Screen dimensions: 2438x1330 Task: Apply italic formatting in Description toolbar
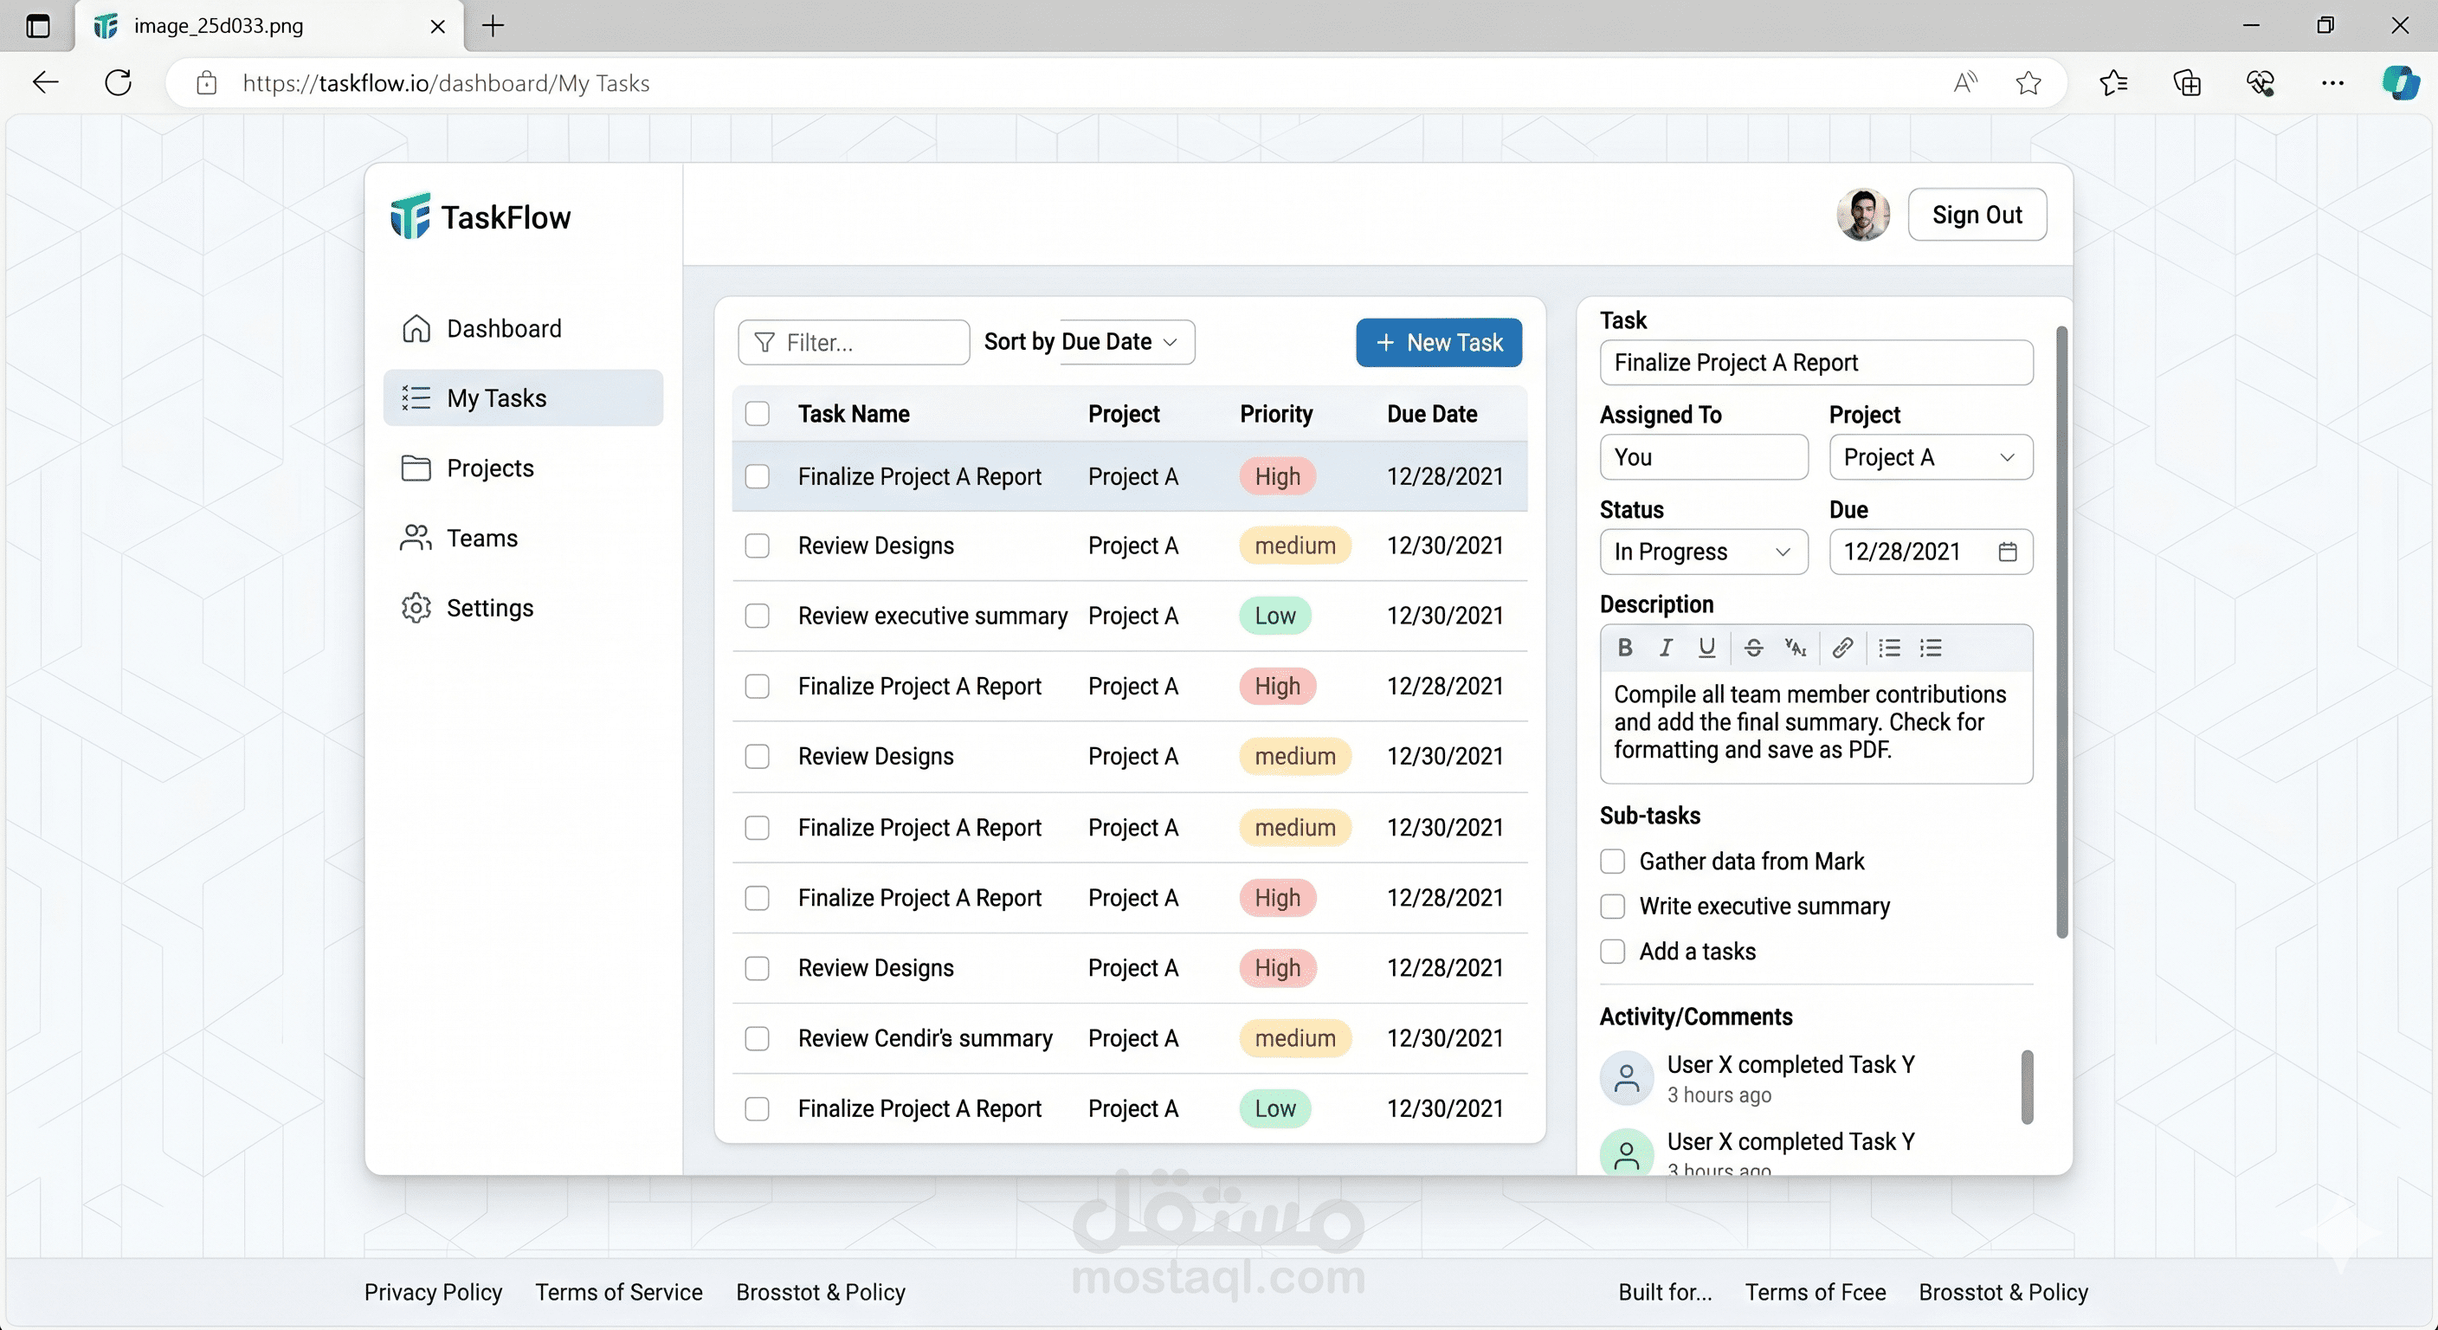tap(1666, 648)
